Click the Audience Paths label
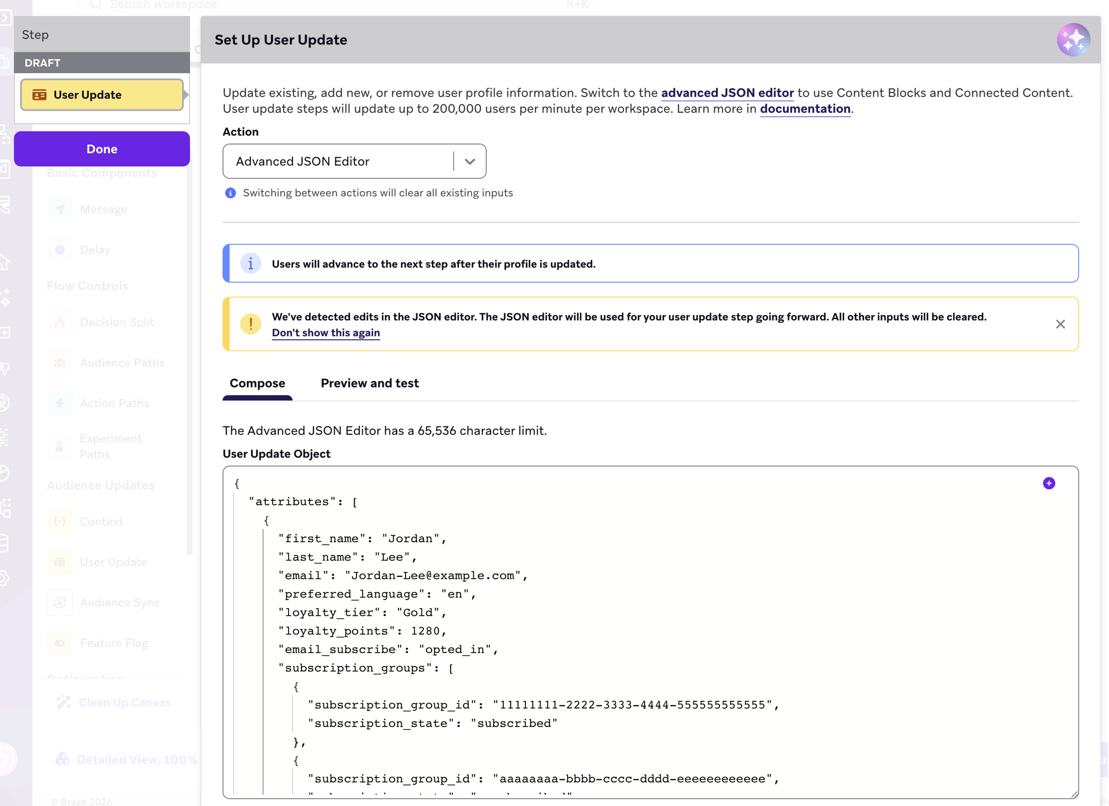1109x806 pixels. point(122,363)
